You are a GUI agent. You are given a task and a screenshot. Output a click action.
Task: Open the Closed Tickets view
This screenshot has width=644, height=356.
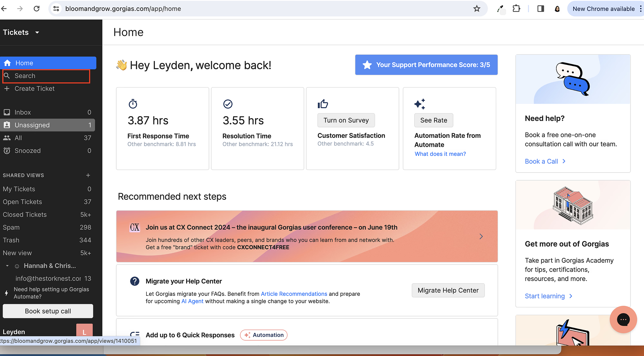point(47,215)
